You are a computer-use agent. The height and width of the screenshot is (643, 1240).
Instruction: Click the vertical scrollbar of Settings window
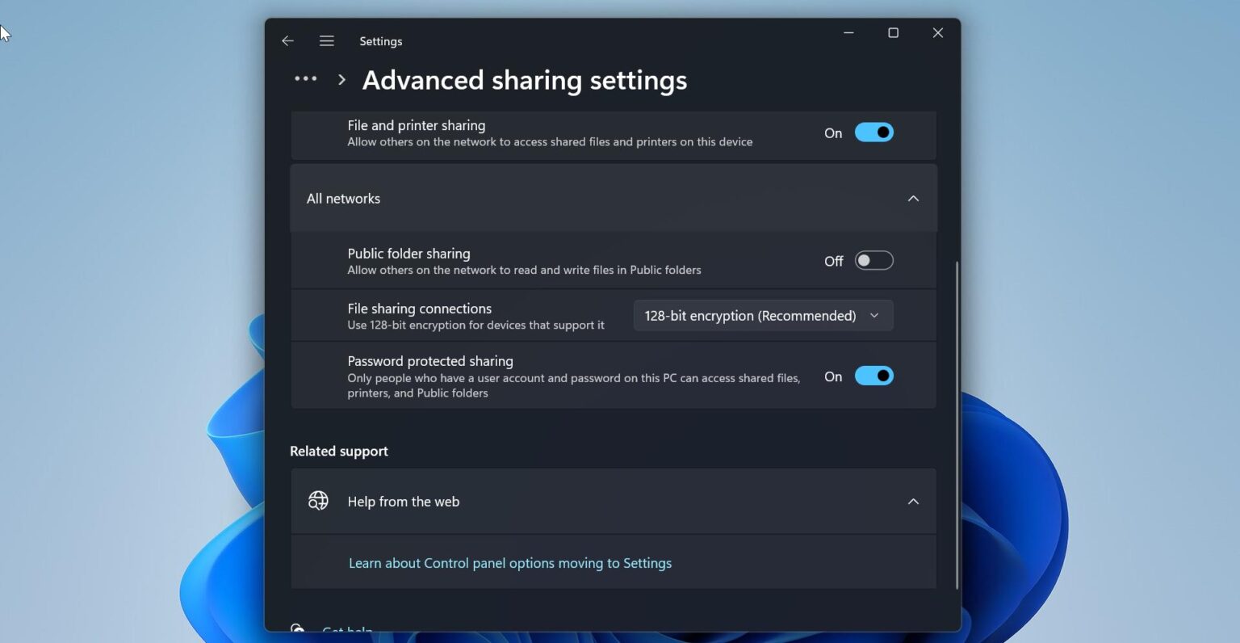click(x=957, y=425)
